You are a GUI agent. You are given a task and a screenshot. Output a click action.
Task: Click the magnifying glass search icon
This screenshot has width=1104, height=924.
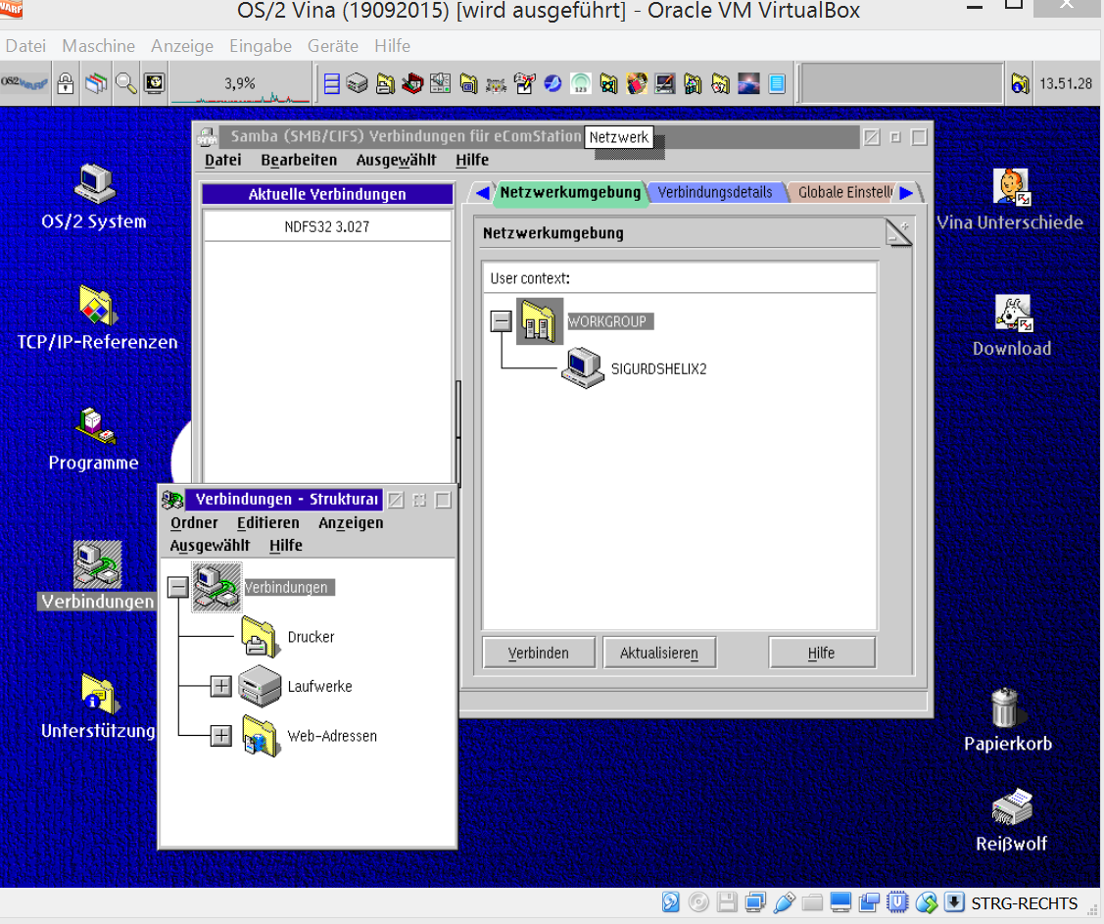point(126,84)
